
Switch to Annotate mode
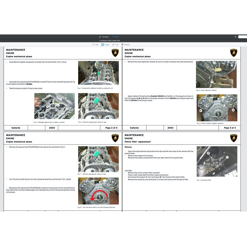[104, 37]
